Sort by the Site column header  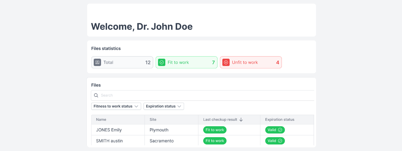(153, 120)
